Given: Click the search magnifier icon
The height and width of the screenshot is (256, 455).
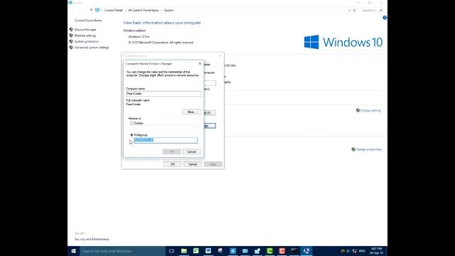Looking at the screenshot, I should (381, 11).
